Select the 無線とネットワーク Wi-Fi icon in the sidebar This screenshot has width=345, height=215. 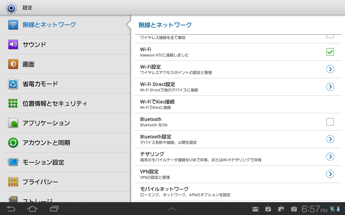click(x=13, y=25)
